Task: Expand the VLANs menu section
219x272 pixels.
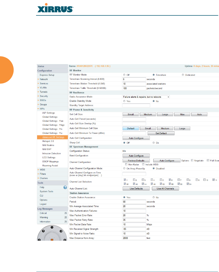Action: [x=43, y=88]
